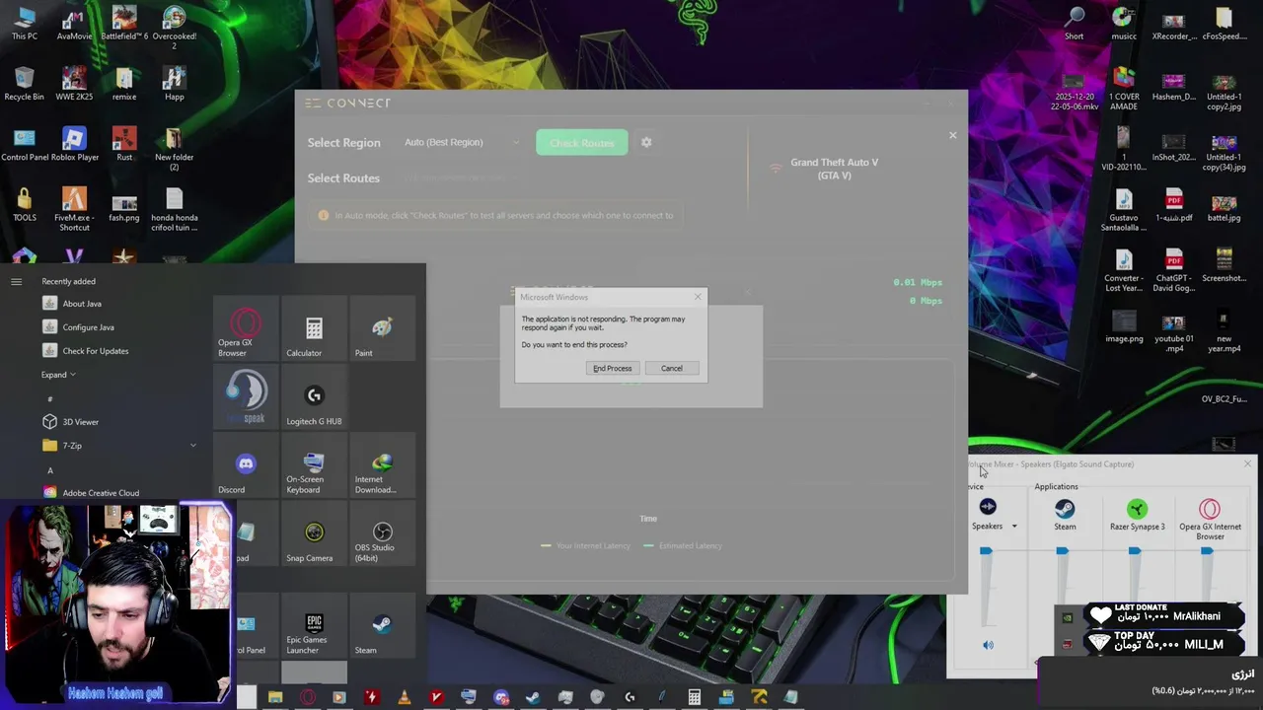
Task: Select the Recycle Bin desktop icon
Action: (x=25, y=84)
